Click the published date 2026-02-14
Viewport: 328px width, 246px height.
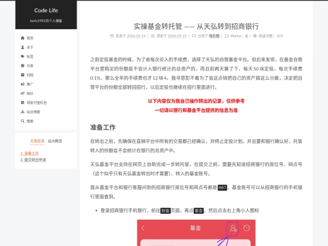[x=136, y=36]
